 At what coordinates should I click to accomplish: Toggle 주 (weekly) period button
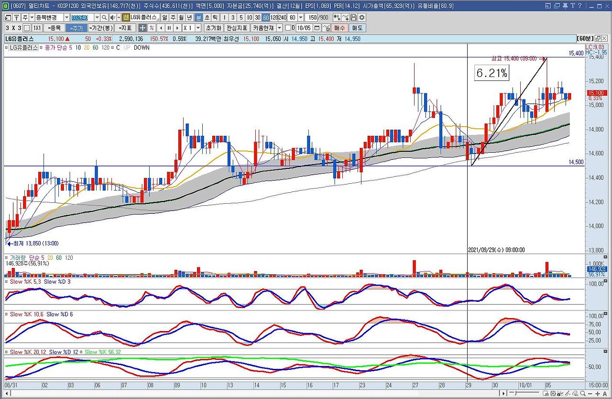coord(173,17)
